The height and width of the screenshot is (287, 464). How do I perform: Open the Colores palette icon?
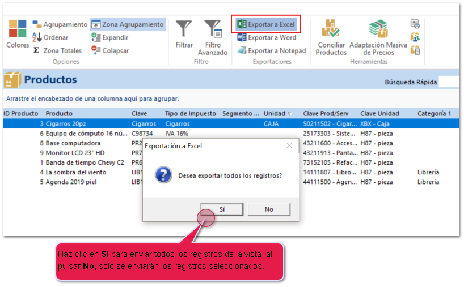(18, 29)
